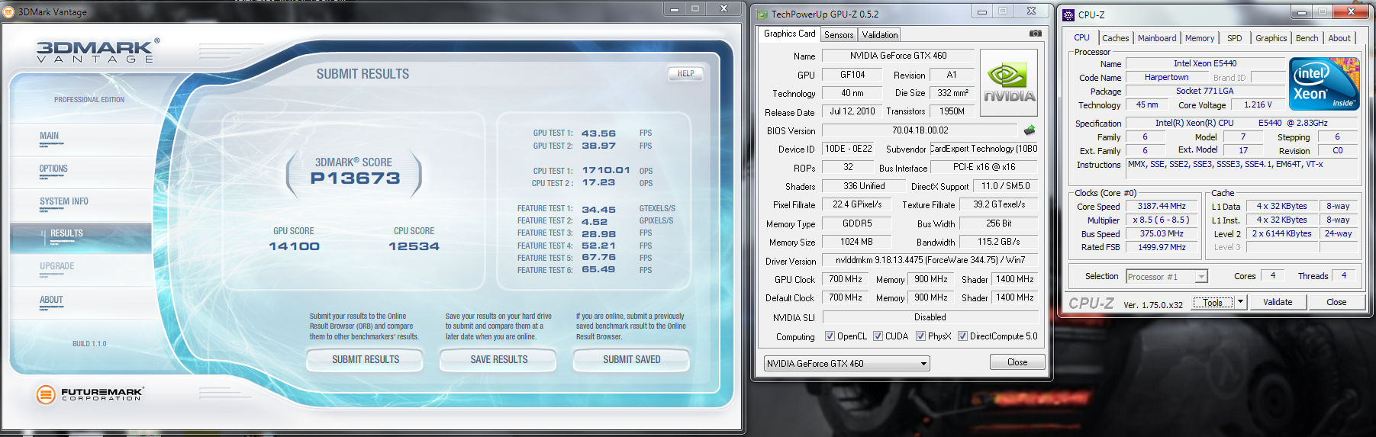
Task: Click the Instructions field in CPU-Z
Action: click(1242, 169)
